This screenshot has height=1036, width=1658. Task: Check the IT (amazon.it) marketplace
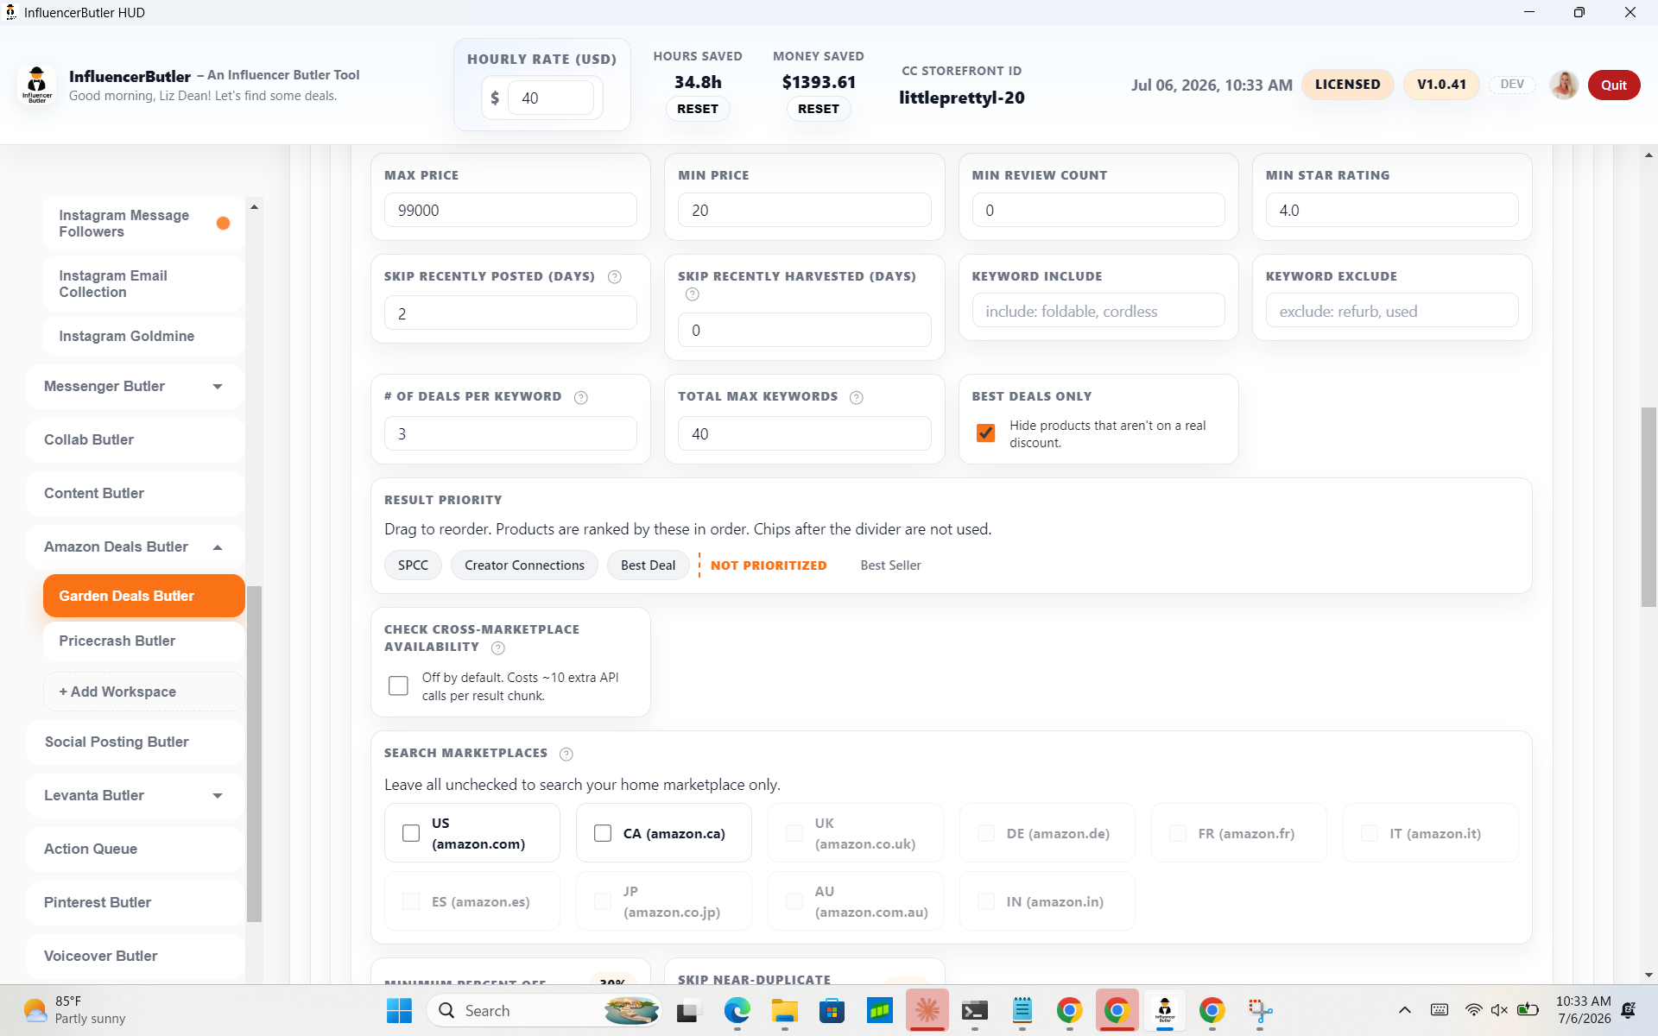tap(1369, 833)
